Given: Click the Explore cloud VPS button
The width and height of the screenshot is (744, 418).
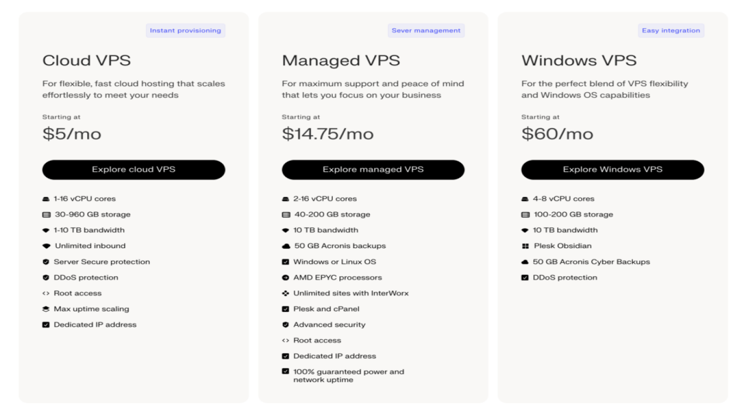Looking at the screenshot, I should (133, 170).
